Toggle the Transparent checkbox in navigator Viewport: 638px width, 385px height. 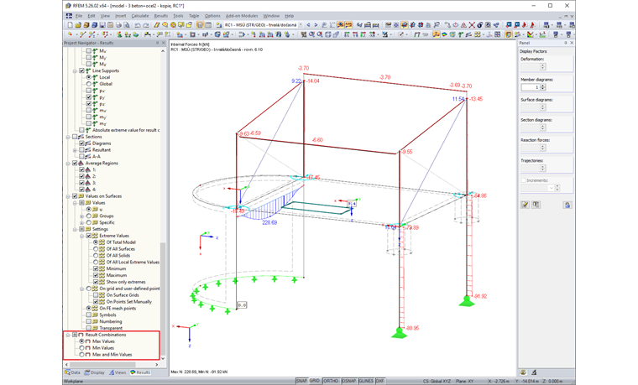coord(89,328)
